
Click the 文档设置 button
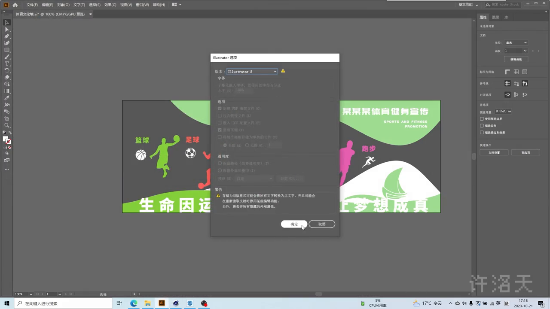click(x=494, y=152)
